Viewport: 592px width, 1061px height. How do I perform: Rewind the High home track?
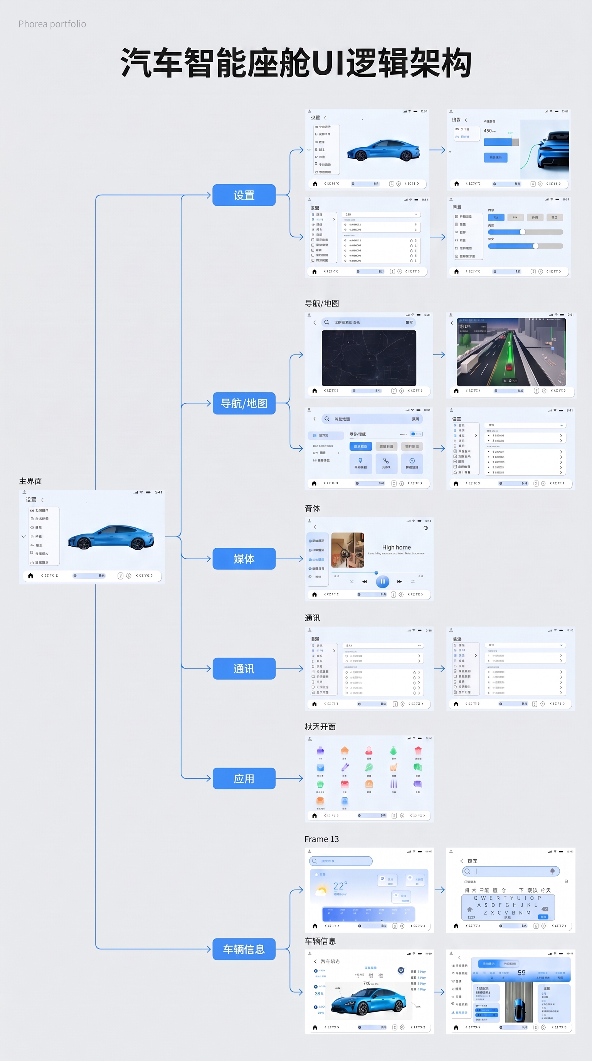point(364,581)
